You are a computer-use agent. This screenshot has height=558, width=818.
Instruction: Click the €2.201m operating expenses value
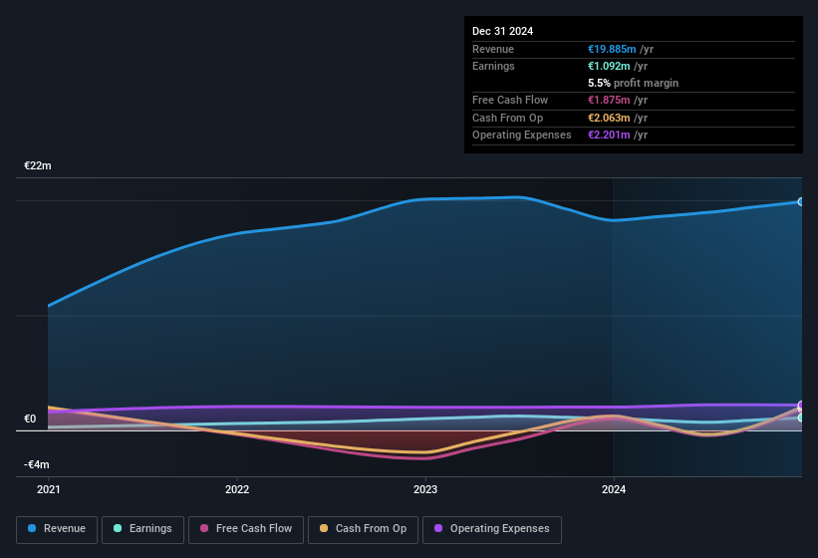click(x=609, y=136)
